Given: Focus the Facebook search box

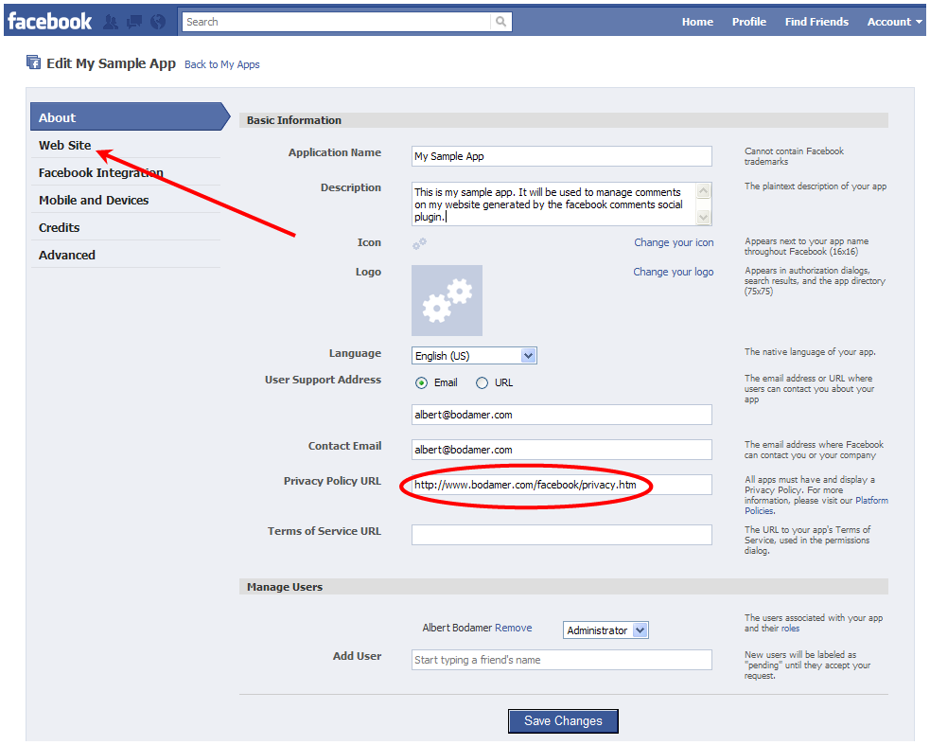Looking at the screenshot, I should (336, 22).
